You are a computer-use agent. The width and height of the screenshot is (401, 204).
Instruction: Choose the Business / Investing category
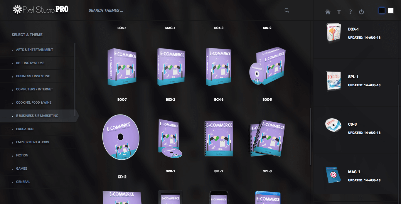point(38,76)
